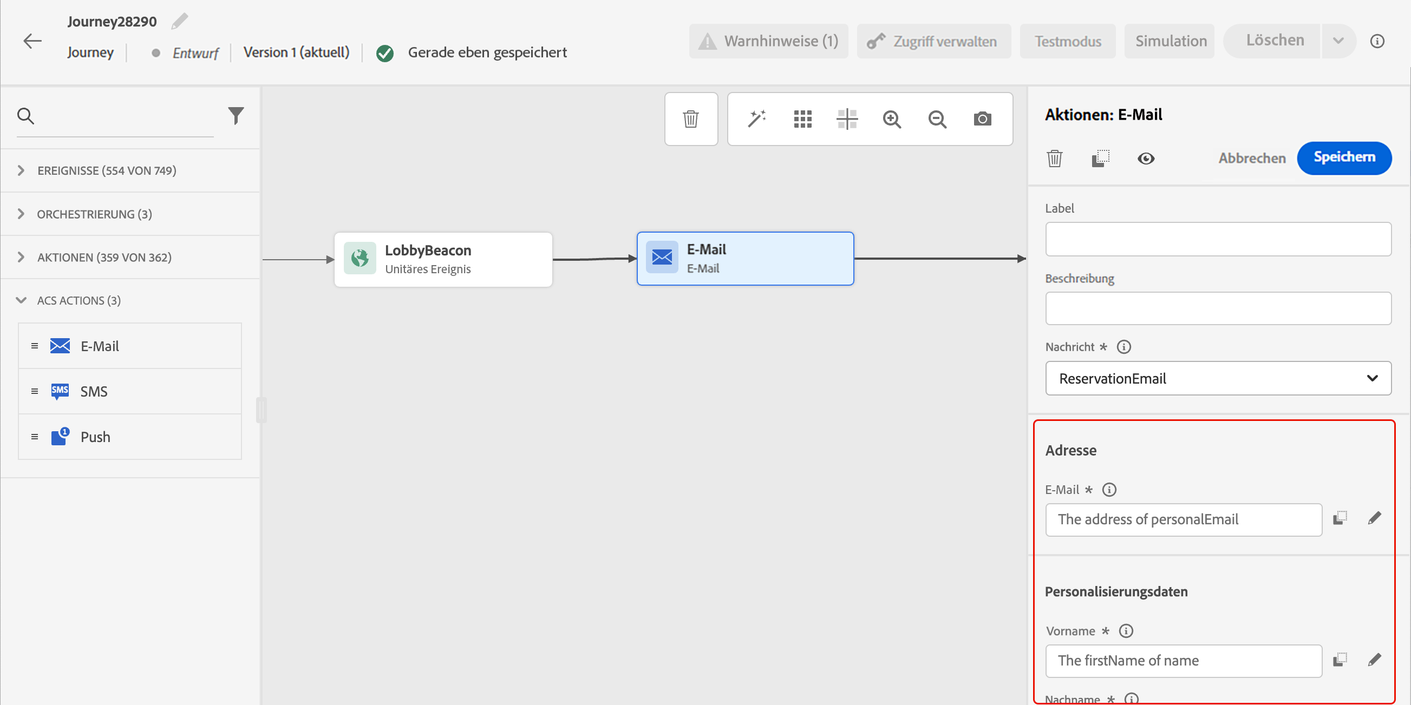Click into the Label input field
1411x705 pixels.
1218,239
